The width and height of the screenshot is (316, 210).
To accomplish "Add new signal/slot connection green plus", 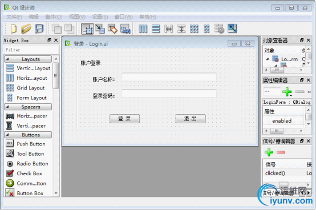I will point(269,152).
